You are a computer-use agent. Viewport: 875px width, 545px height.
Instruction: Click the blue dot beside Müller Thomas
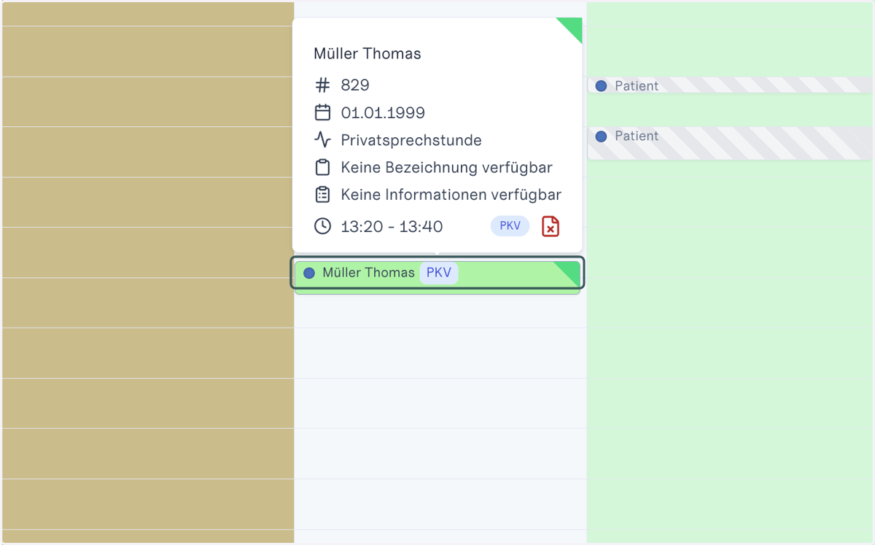pos(309,273)
